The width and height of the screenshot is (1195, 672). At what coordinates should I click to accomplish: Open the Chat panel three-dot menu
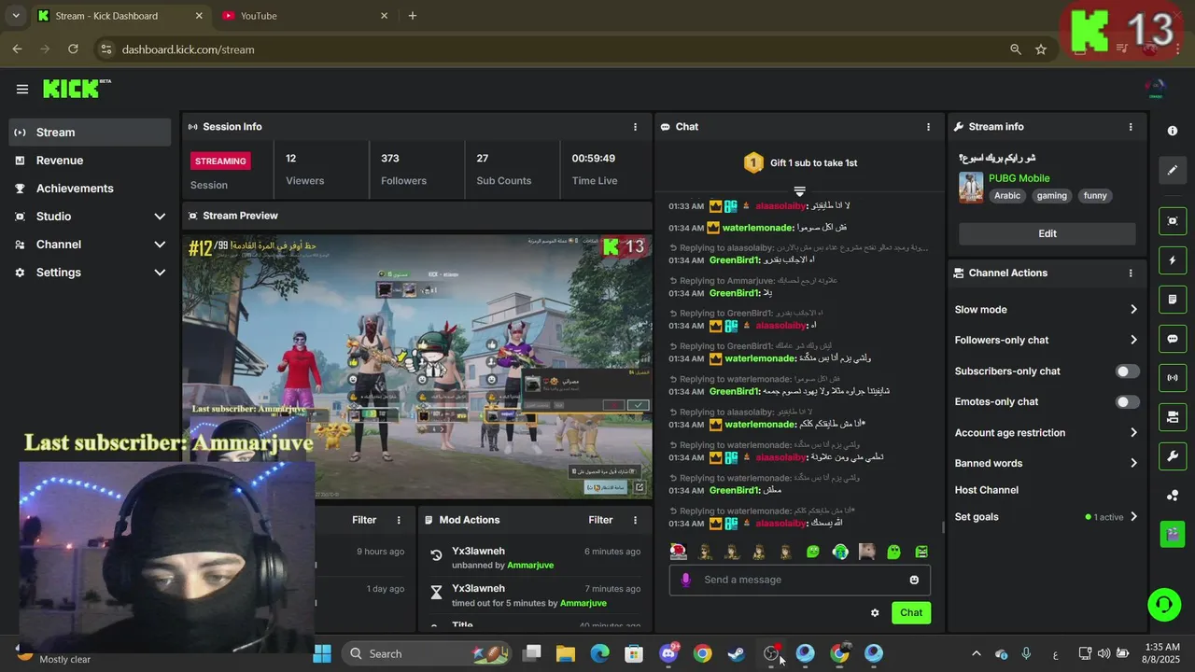[928, 127]
